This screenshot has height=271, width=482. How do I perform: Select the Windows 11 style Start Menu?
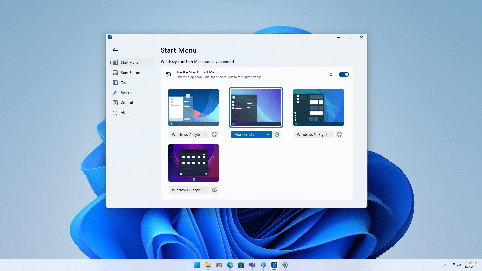pos(193,162)
